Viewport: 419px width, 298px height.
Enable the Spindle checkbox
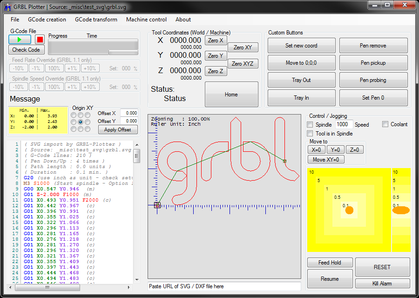pos(310,125)
